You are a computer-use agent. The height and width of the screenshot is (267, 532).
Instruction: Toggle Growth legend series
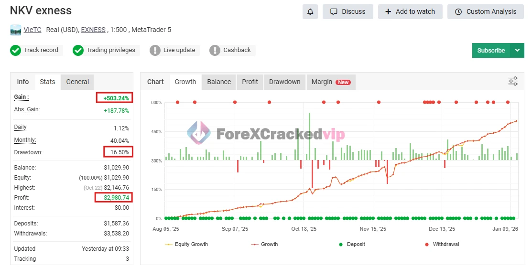click(265, 244)
